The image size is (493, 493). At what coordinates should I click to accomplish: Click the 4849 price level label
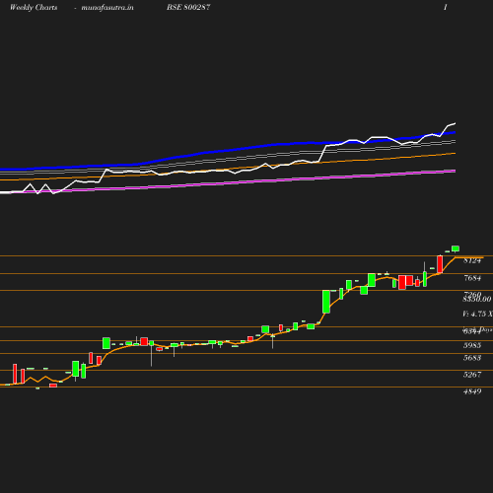[x=472, y=391]
